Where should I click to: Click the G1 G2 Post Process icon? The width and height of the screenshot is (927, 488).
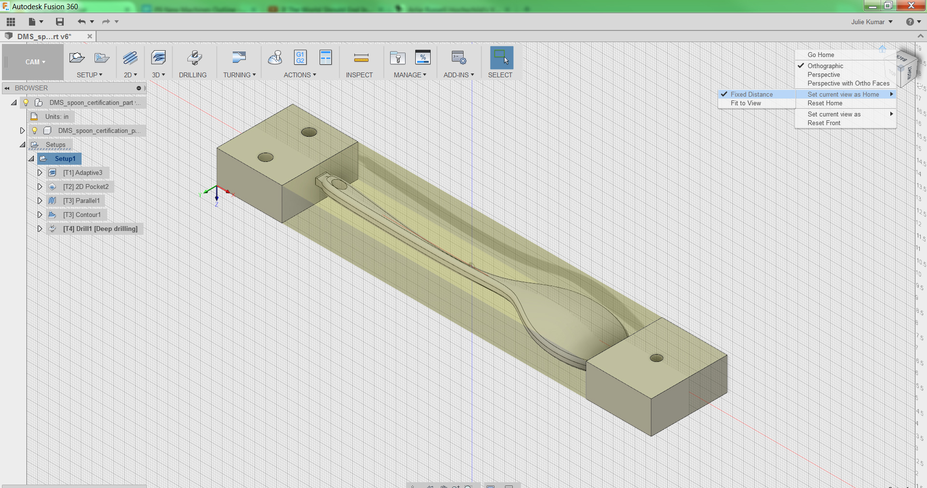[x=300, y=57]
